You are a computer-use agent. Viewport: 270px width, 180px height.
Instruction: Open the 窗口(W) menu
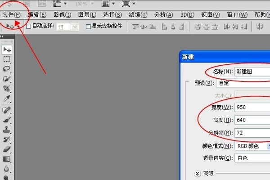(x=237, y=15)
